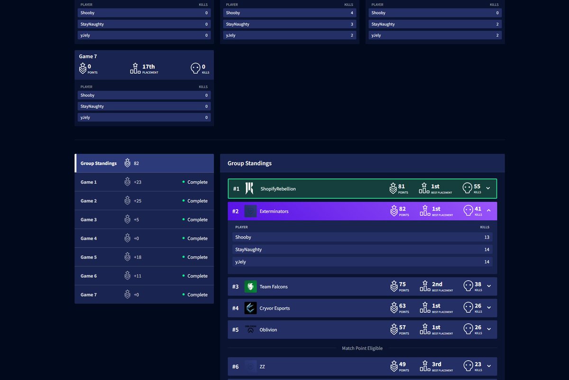Click the best placement trophy icon for Team Falcons

click(x=425, y=285)
